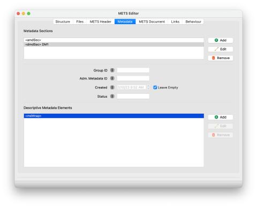Select the <dmdSec> DM1 row
257x207 pixels.
(x=114, y=45)
